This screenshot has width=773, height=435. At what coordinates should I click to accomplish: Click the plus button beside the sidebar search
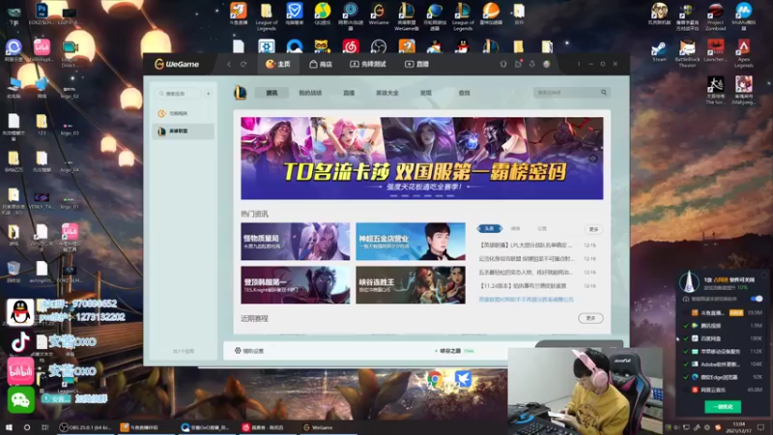point(208,93)
